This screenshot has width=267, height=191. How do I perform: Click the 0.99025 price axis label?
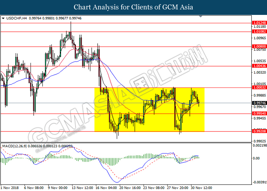click(x=260, y=141)
